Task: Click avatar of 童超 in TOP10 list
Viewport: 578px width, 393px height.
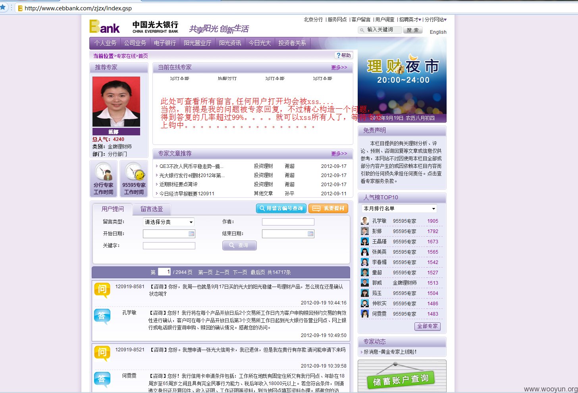Action: pos(365,273)
